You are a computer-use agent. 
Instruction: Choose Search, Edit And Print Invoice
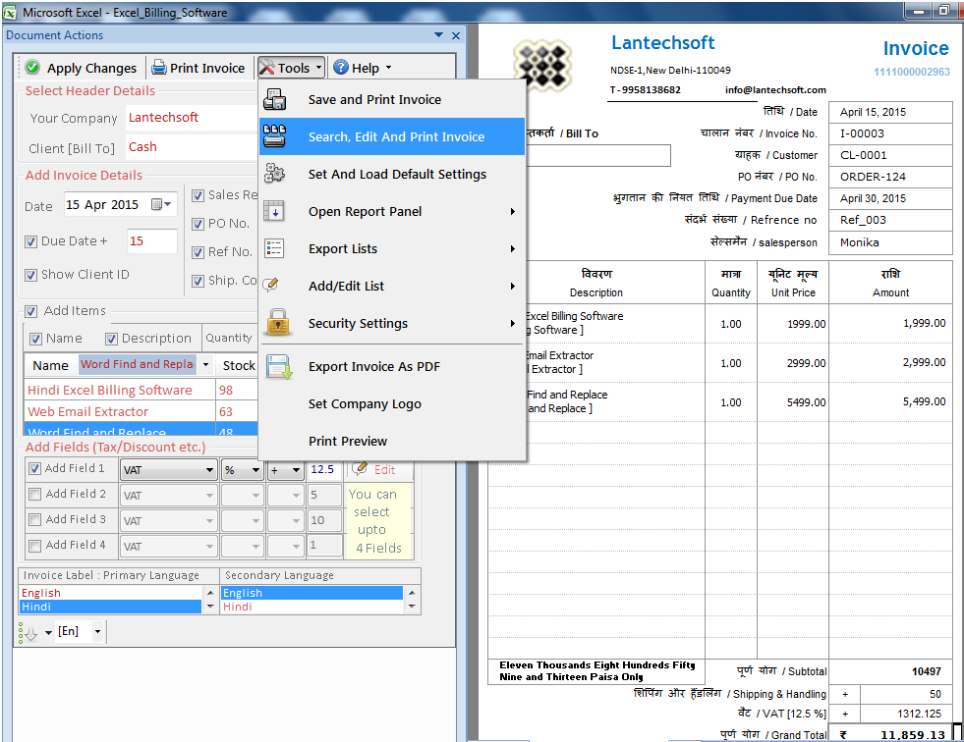tap(392, 136)
